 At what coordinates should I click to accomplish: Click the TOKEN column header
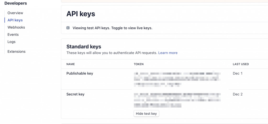coord(139,64)
